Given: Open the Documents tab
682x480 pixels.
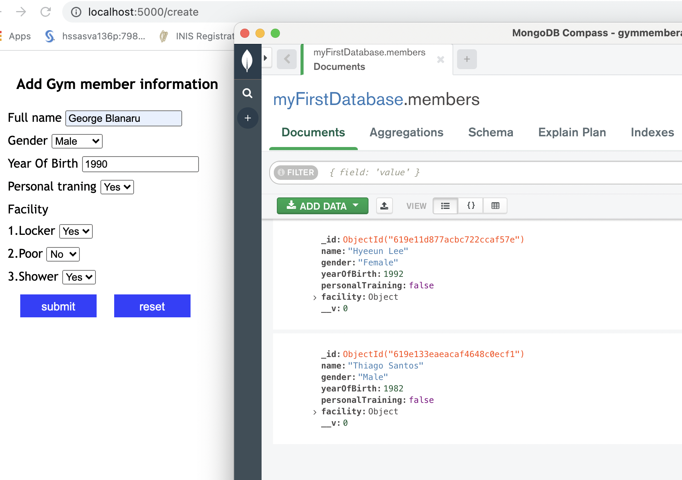Looking at the screenshot, I should [313, 133].
